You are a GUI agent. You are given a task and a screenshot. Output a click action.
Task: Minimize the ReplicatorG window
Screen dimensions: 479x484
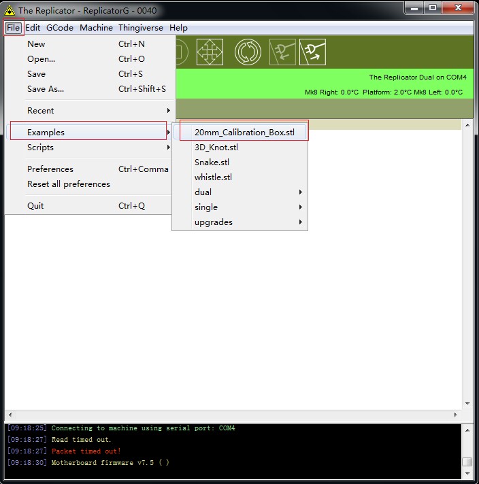[414, 8]
